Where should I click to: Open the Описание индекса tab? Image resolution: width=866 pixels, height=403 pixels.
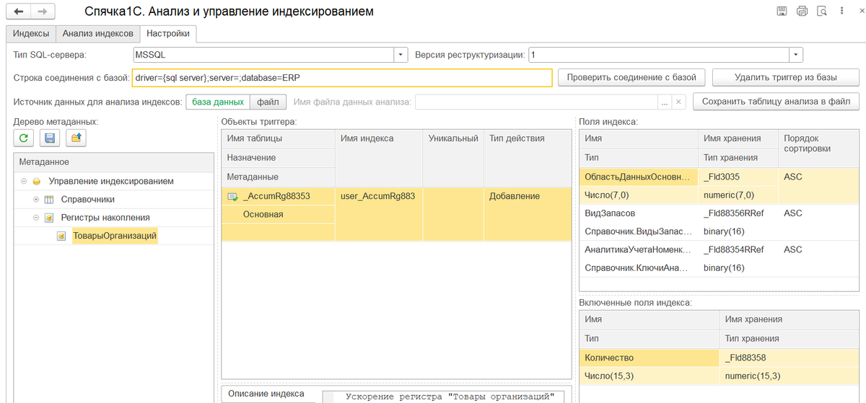pos(266,394)
